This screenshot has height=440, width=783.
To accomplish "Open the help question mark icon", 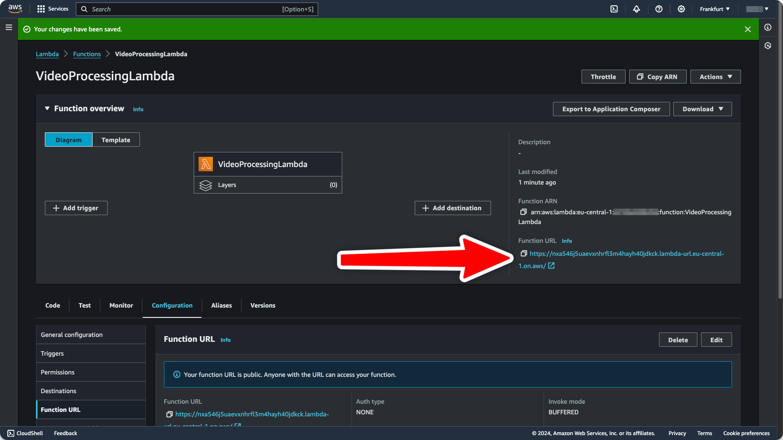I will [659, 9].
